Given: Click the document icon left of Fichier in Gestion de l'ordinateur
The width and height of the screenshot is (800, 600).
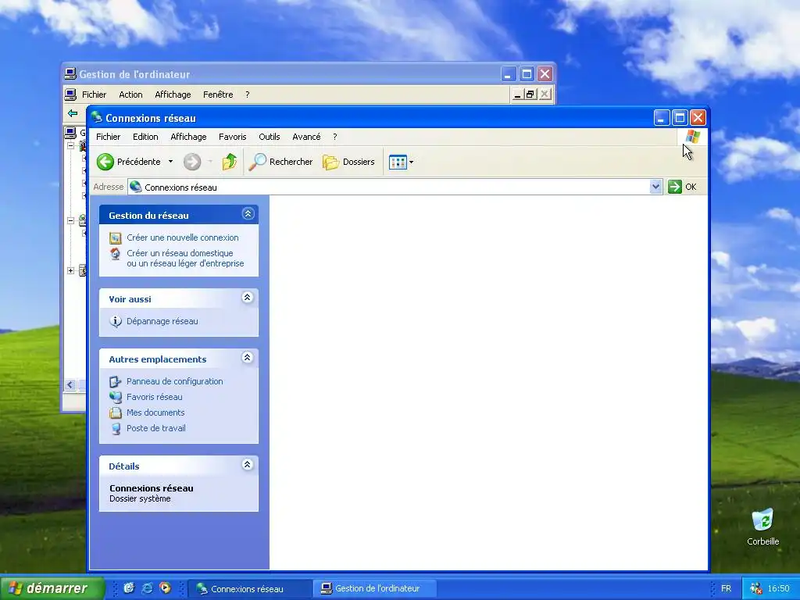Looking at the screenshot, I should (x=70, y=95).
